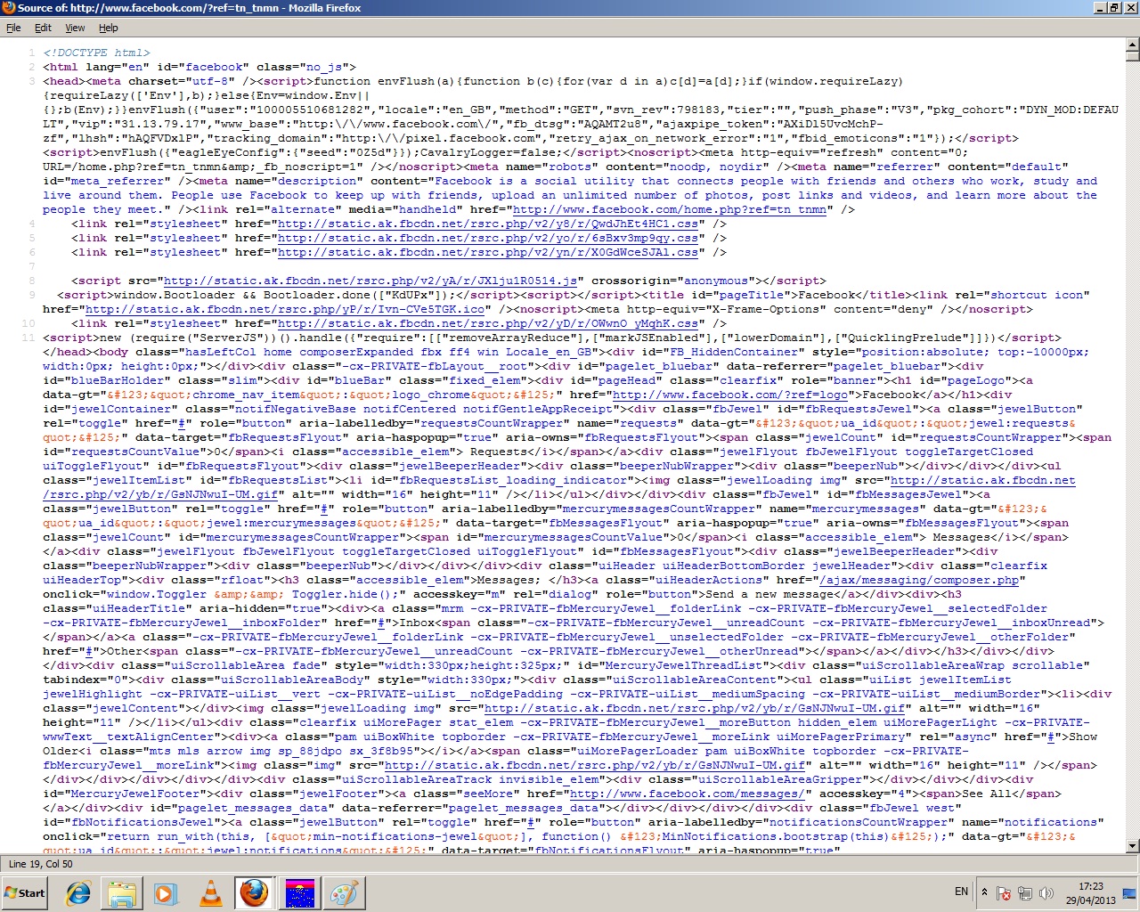Click the 'Line 19, Col 50' status text
This screenshot has height=912, width=1140.
(x=41, y=864)
